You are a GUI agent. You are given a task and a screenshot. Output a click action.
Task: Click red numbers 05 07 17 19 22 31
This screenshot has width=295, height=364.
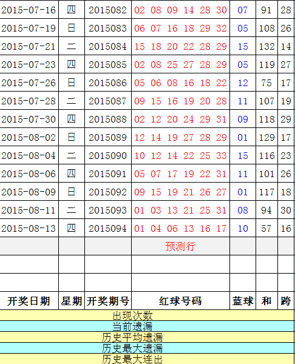click(180, 174)
